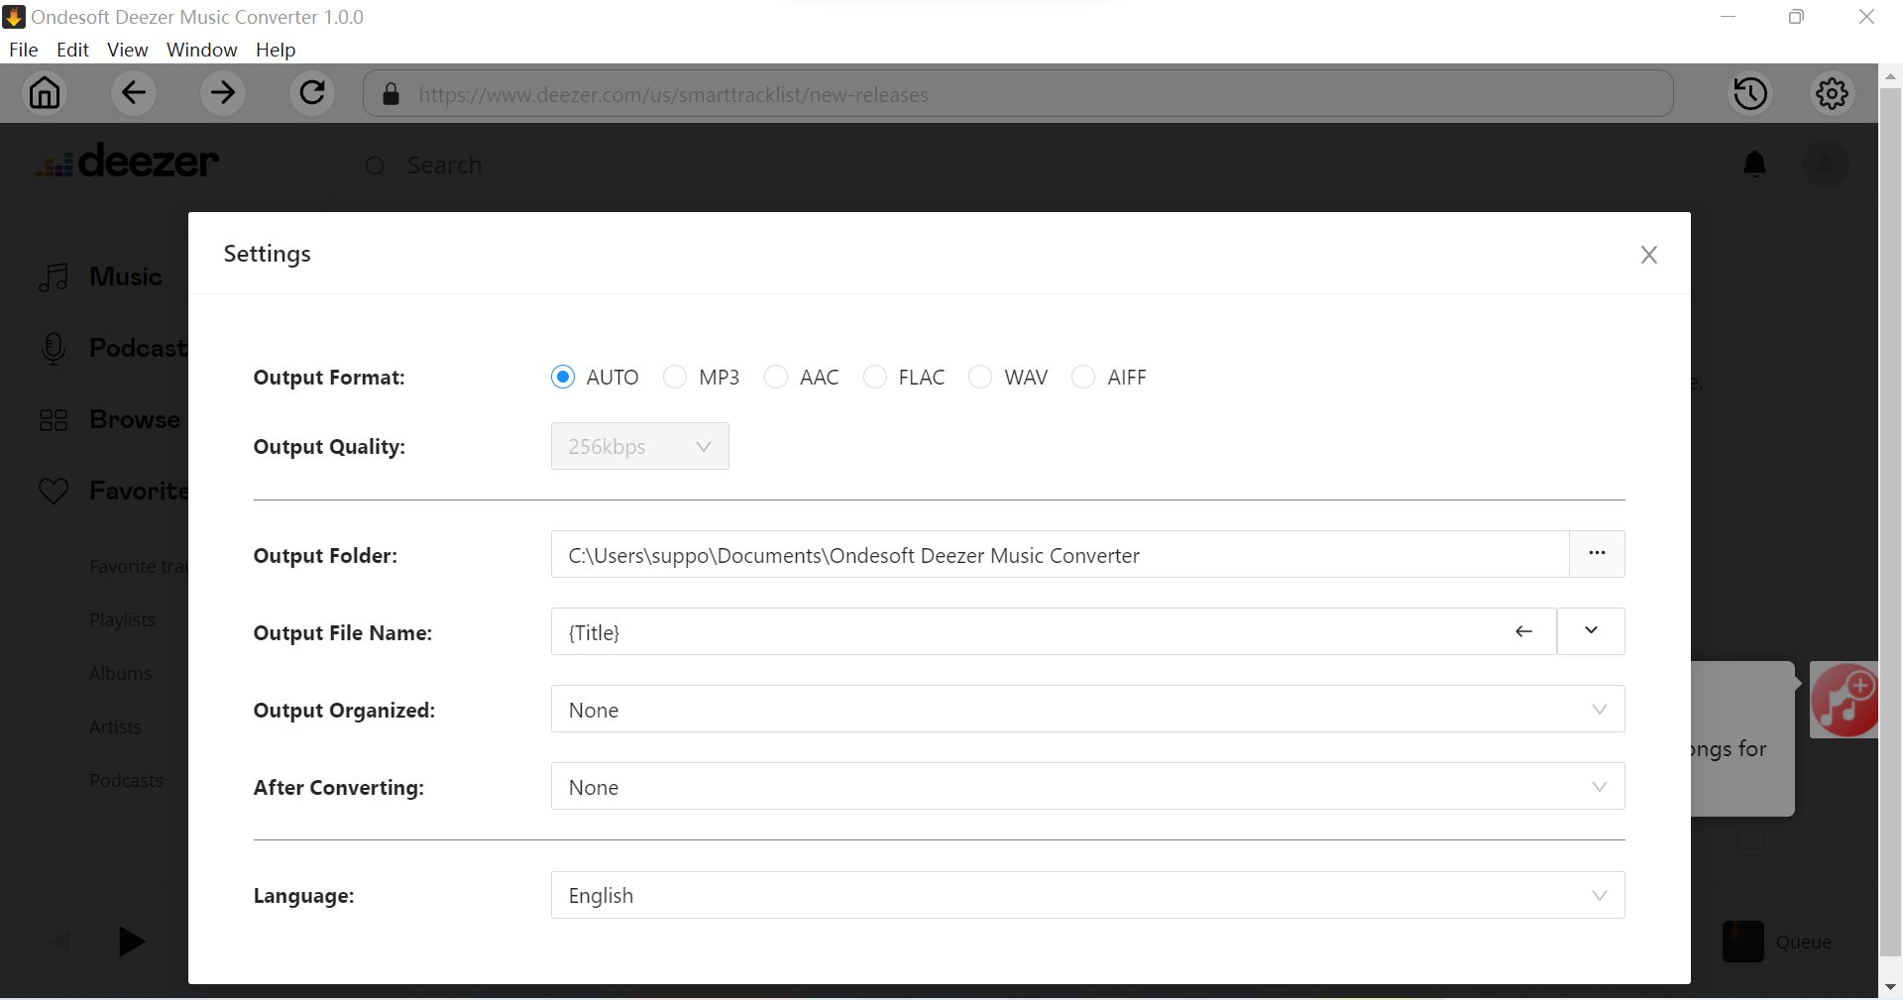Open the lowercase Podcasts link under Favorites
Image resolution: width=1903 pixels, height=1000 pixels.
point(126,780)
